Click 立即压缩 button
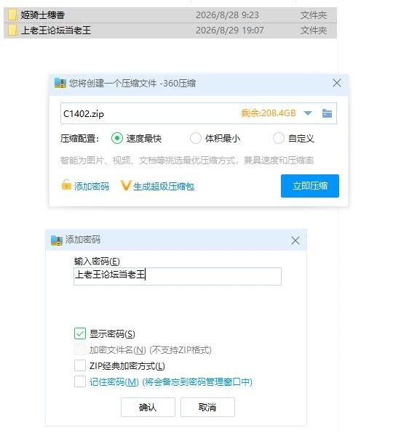 310,186
